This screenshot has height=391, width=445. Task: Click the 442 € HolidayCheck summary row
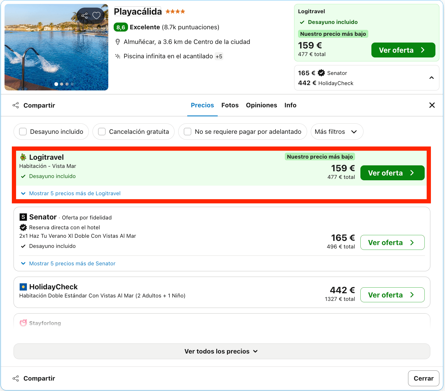326,83
